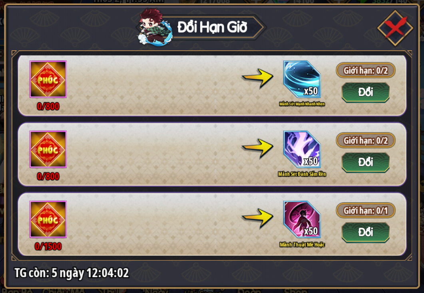Screen dimensions: 424x293
Task: Click the Tanjiro chibi character icon
Action: coord(154,27)
